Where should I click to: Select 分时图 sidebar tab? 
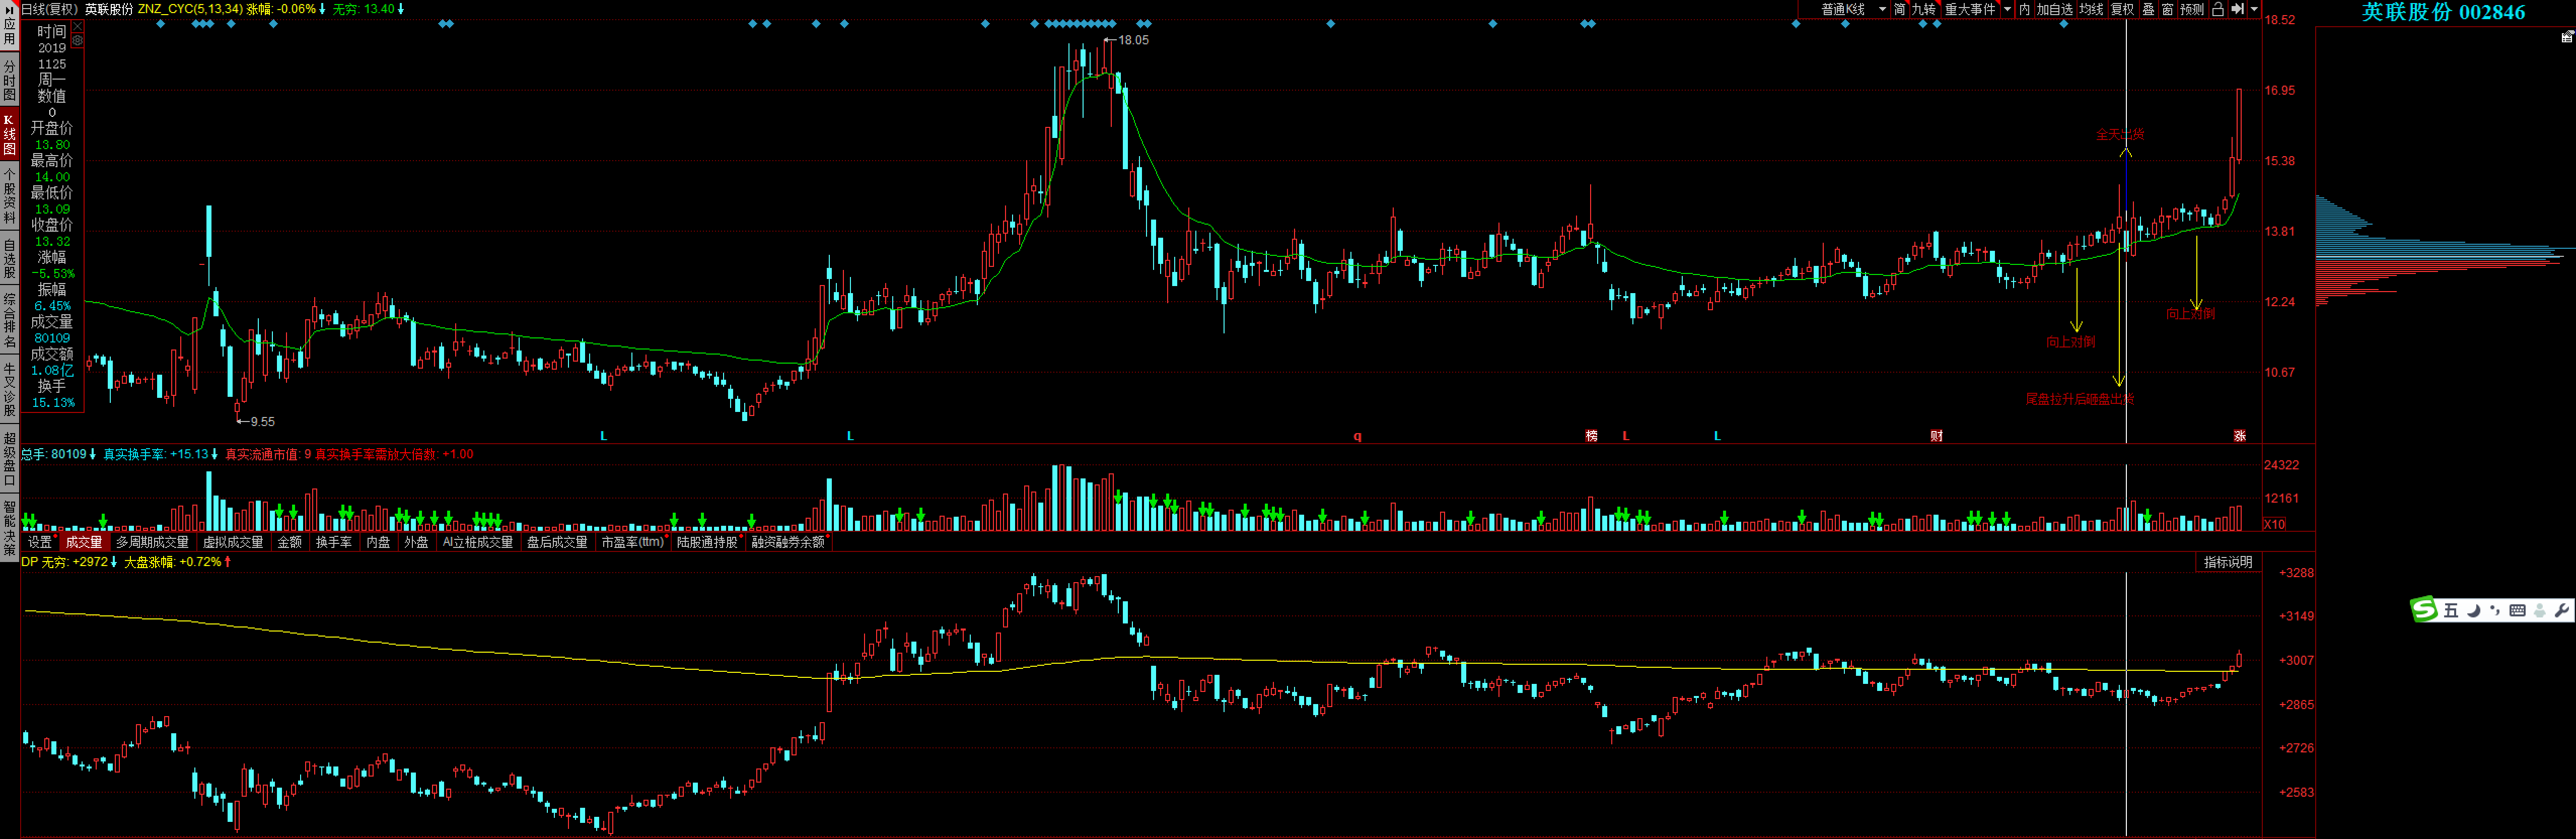(x=9, y=80)
